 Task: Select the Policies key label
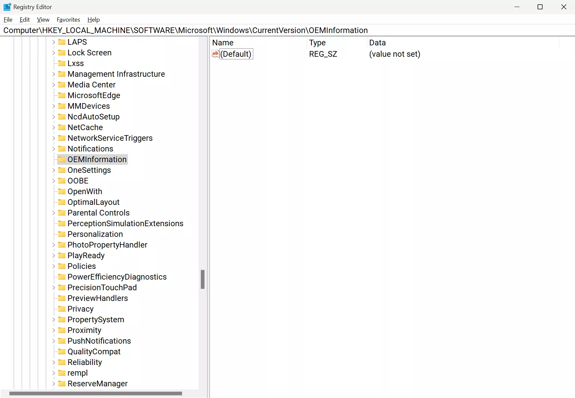pos(82,266)
